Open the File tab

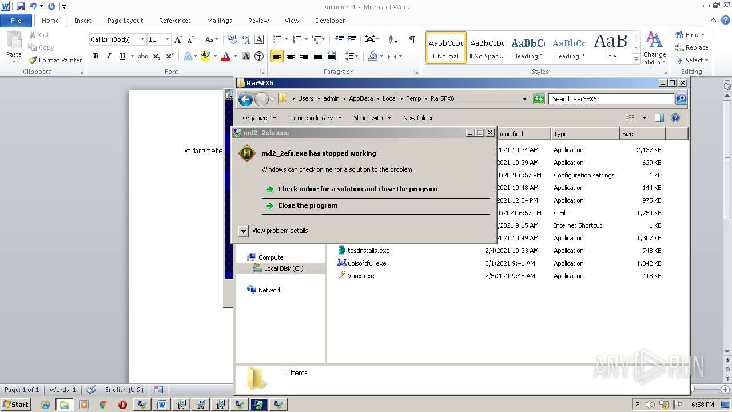pyautogui.click(x=16, y=21)
